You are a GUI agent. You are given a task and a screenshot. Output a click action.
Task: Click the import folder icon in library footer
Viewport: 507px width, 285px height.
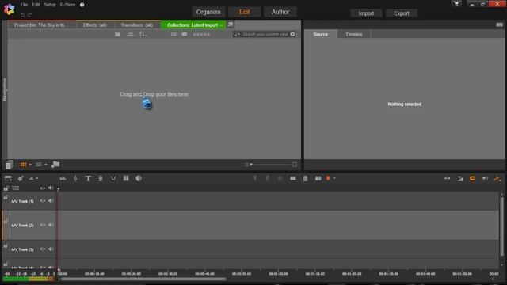pyautogui.click(x=55, y=165)
